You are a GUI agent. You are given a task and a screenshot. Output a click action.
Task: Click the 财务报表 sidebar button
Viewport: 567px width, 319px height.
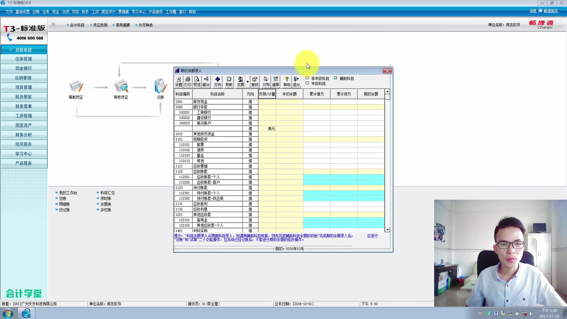point(24,106)
